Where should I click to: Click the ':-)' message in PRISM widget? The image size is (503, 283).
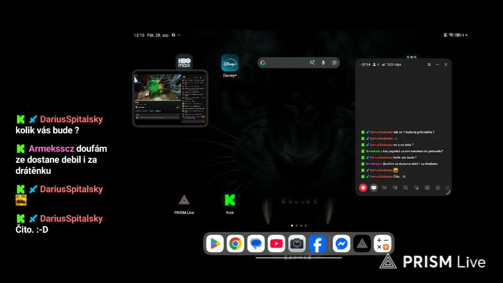[x=395, y=138]
